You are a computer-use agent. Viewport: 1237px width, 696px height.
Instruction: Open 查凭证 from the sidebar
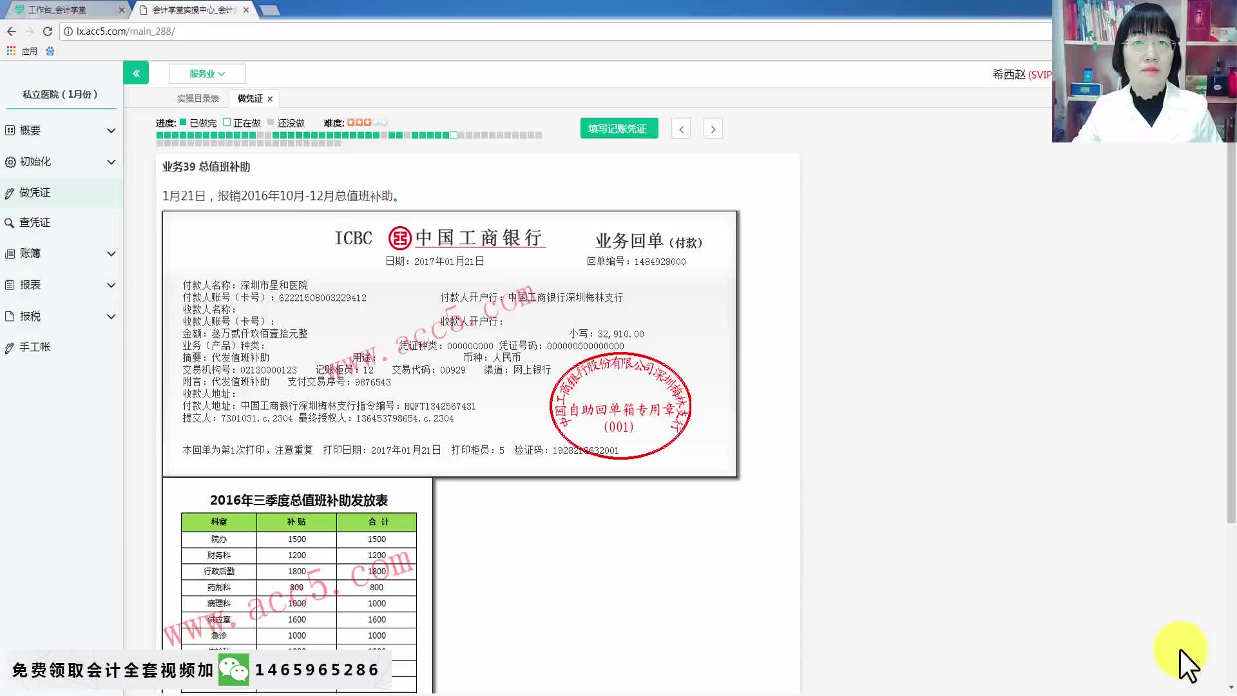pyautogui.click(x=10, y=222)
